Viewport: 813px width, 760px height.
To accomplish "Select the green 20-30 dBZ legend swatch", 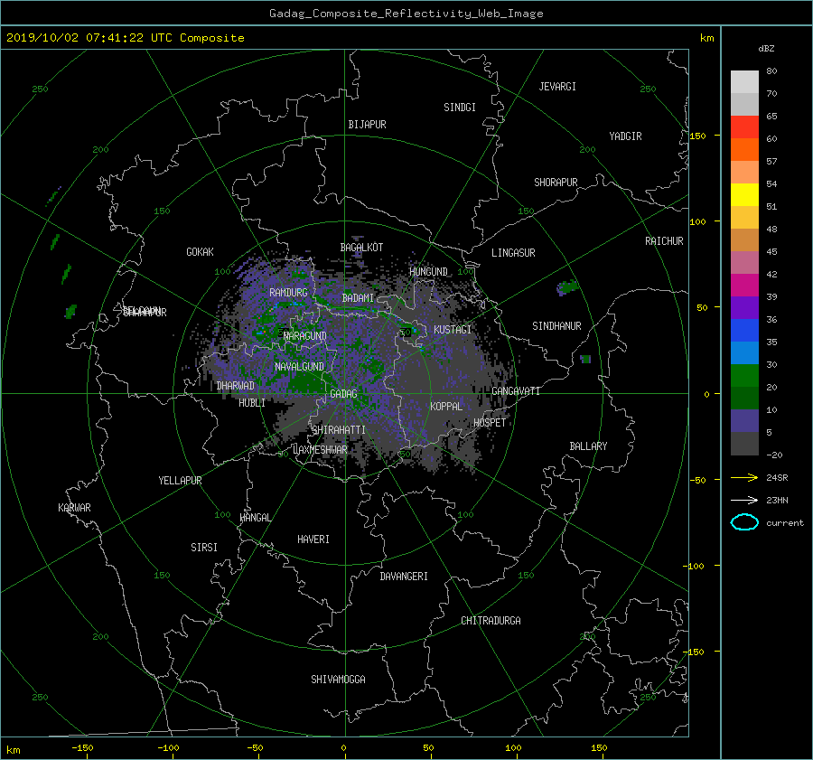I will 744,375.
